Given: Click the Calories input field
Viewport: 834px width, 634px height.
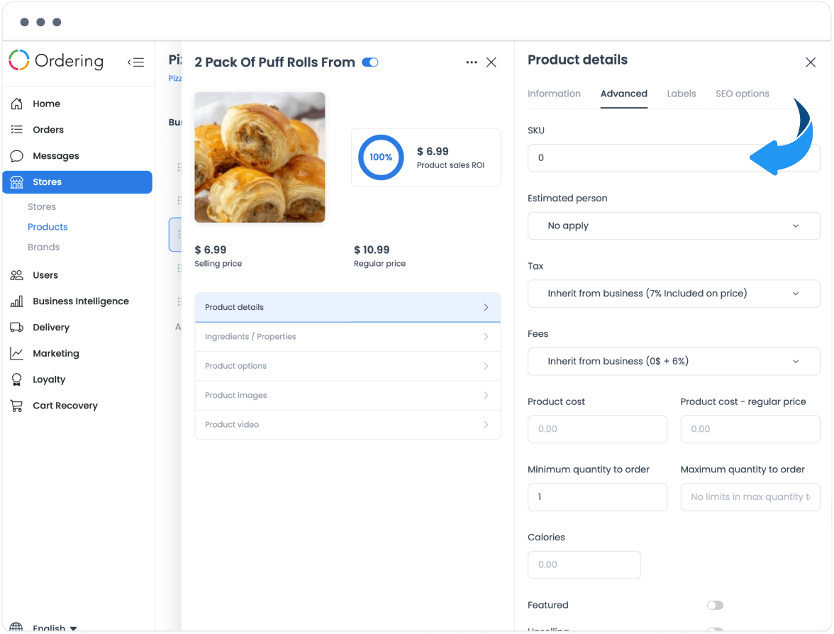Looking at the screenshot, I should 584,565.
